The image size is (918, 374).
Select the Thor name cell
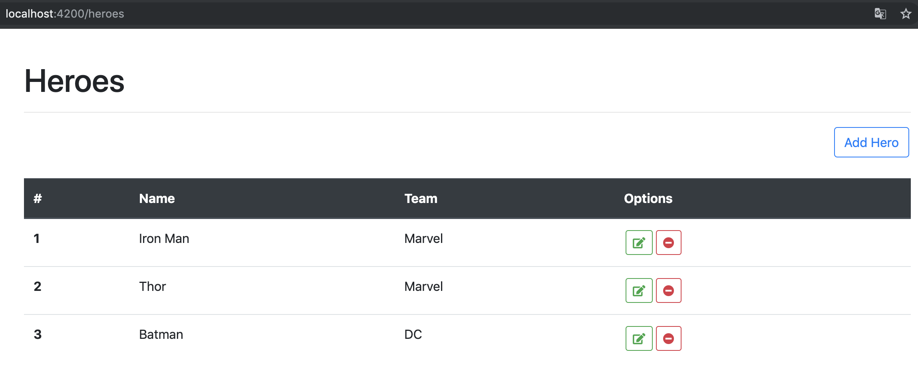tap(153, 286)
